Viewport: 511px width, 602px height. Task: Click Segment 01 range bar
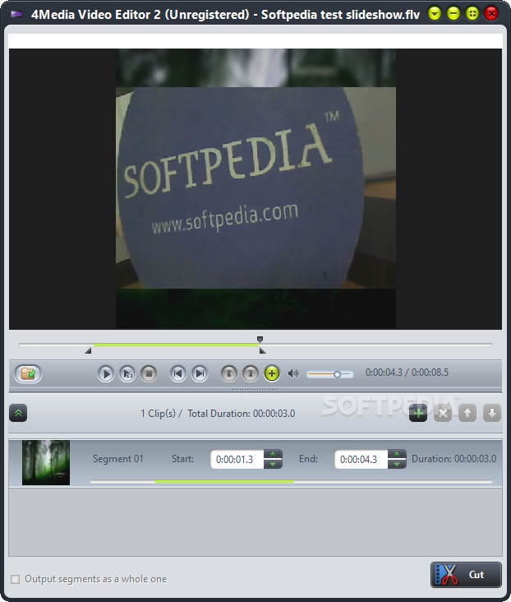tap(291, 481)
